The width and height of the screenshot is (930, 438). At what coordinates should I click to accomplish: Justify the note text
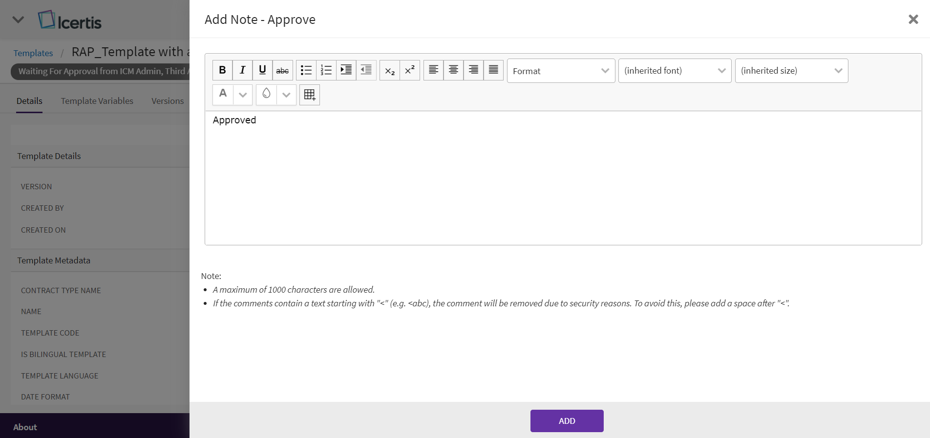[494, 70]
